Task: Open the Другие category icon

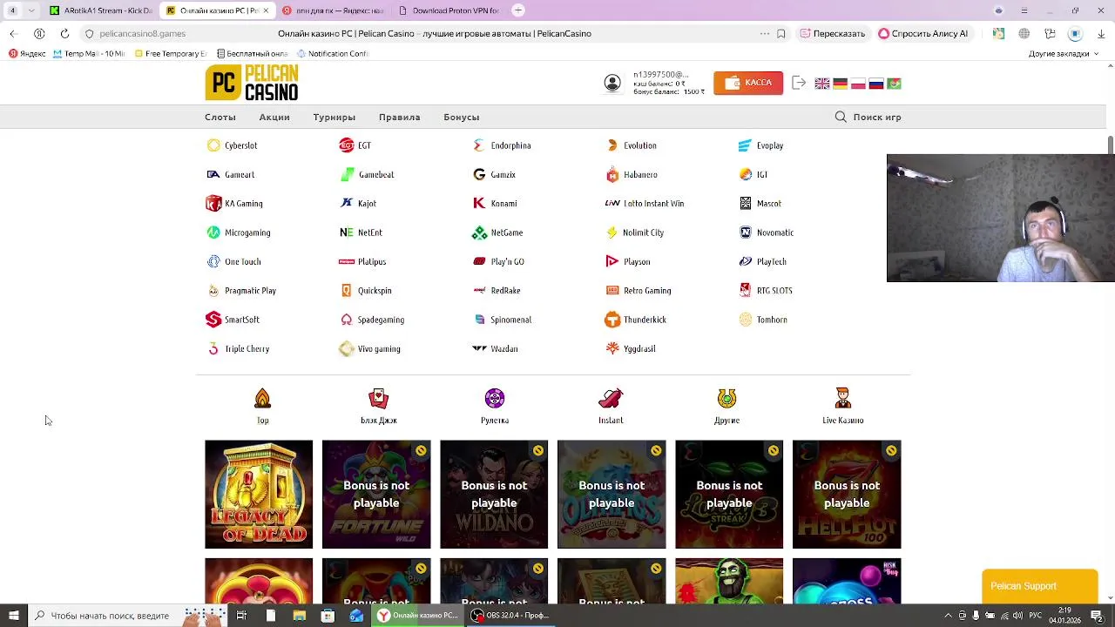Action: click(x=726, y=406)
